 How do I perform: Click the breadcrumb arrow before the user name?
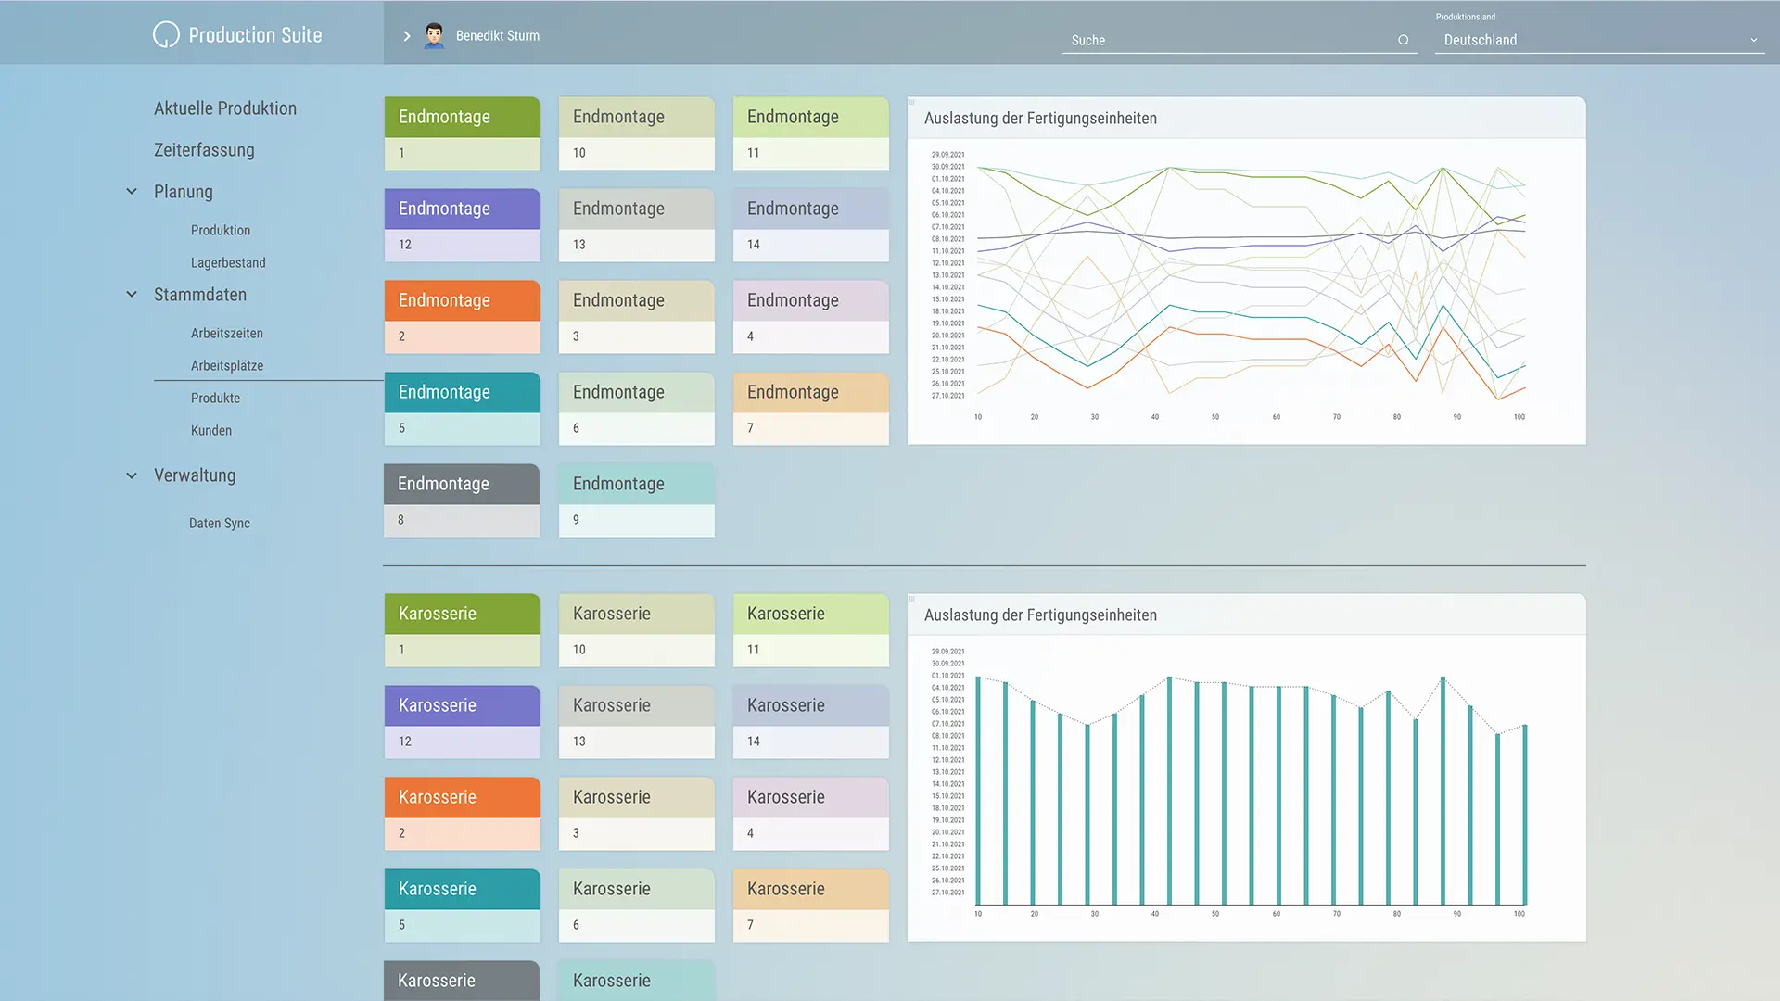[407, 36]
